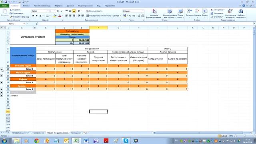The width and height of the screenshot is (256, 144).
Task: Click the fill color bucket swatch
Action: [54, 16]
